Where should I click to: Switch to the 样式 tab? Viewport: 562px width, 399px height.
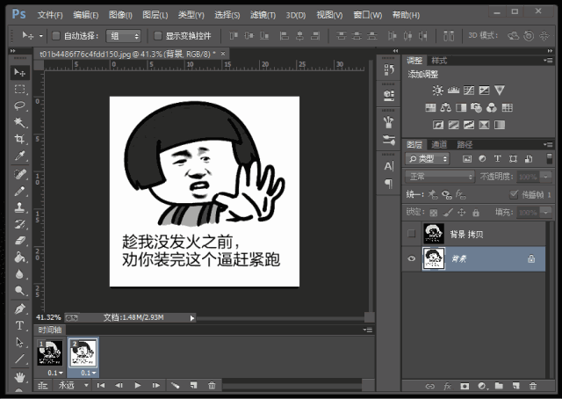(x=439, y=61)
